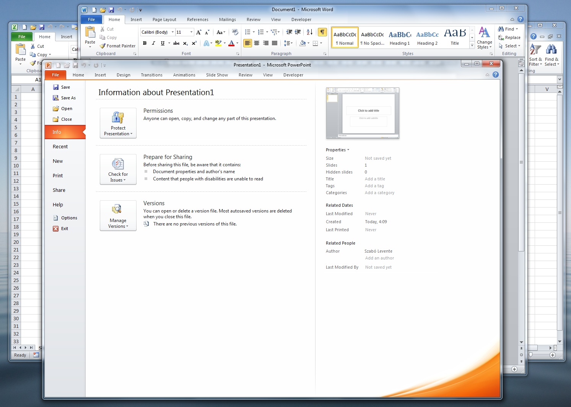Click Open folder icon in Word's title bar
Image resolution: width=571 pixels, height=407 pixels.
(102, 10)
